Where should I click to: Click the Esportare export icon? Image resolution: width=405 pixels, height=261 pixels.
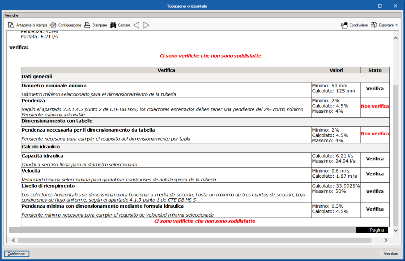click(374, 25)
